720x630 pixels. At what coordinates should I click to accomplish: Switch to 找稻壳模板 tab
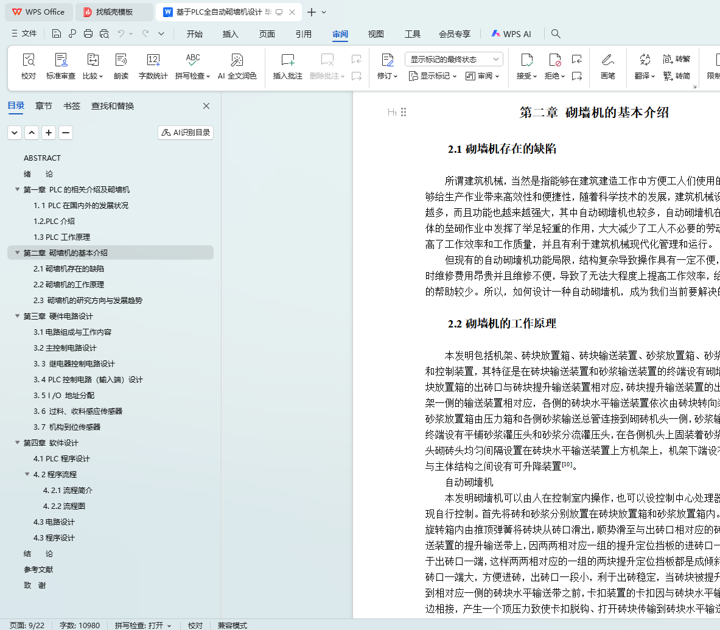click(x=114, y=12)
